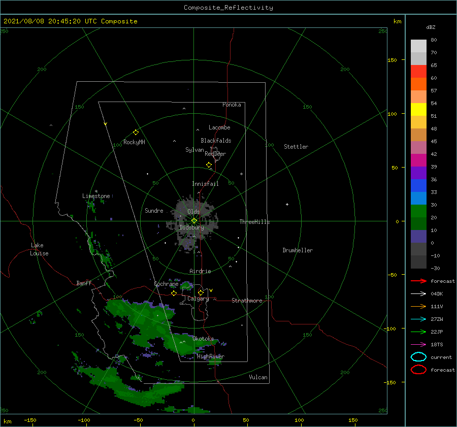Click the yellow radar-site diamond at map center

[x=194, y=221]
